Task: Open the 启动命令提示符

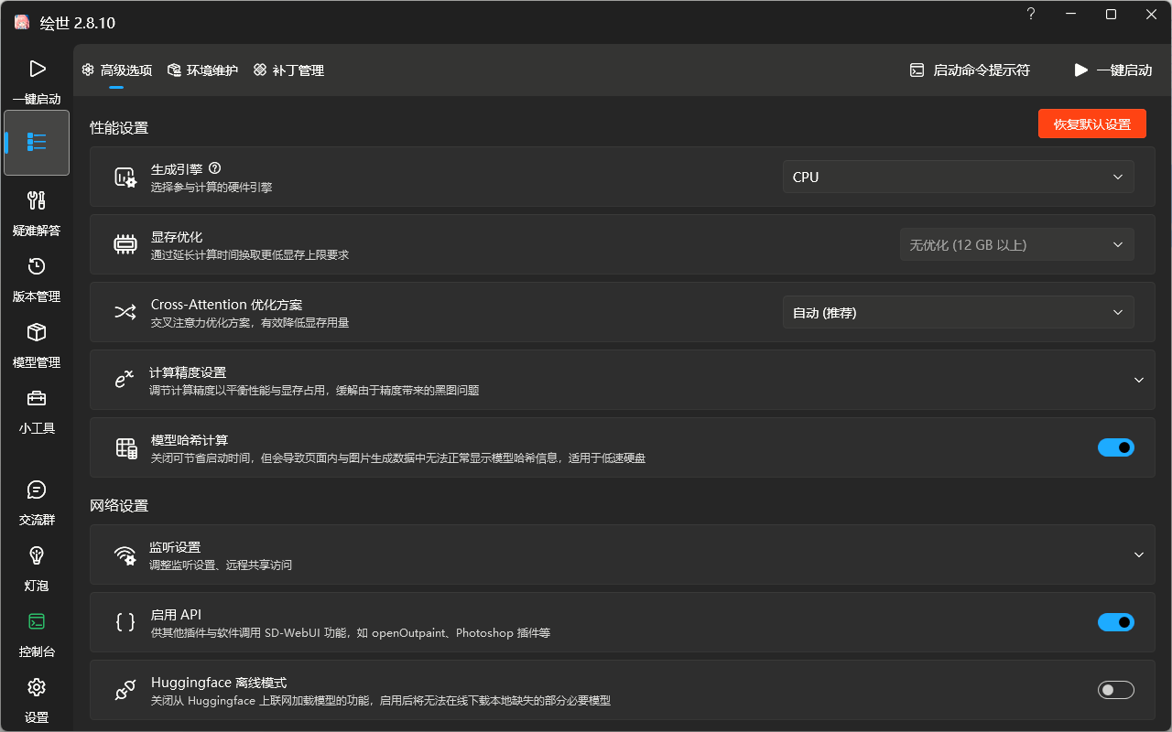Action: point(969,70)
